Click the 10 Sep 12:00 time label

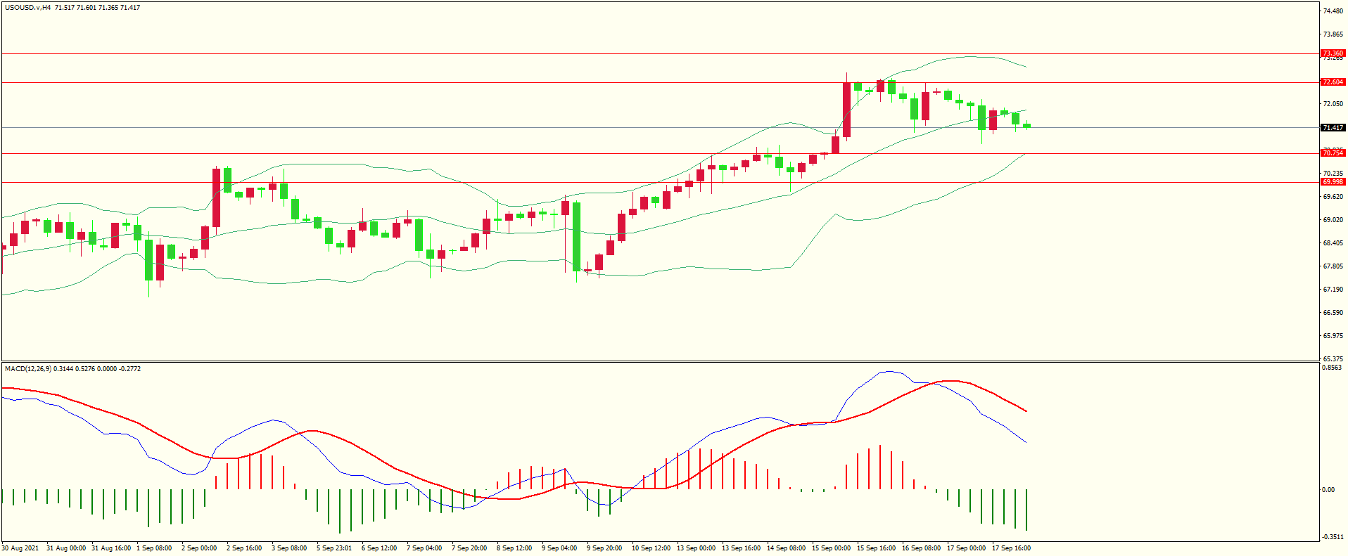(651, 548)
